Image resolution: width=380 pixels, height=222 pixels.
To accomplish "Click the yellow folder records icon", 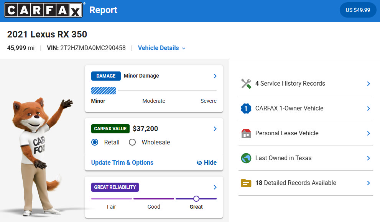I will click(246, 183).
